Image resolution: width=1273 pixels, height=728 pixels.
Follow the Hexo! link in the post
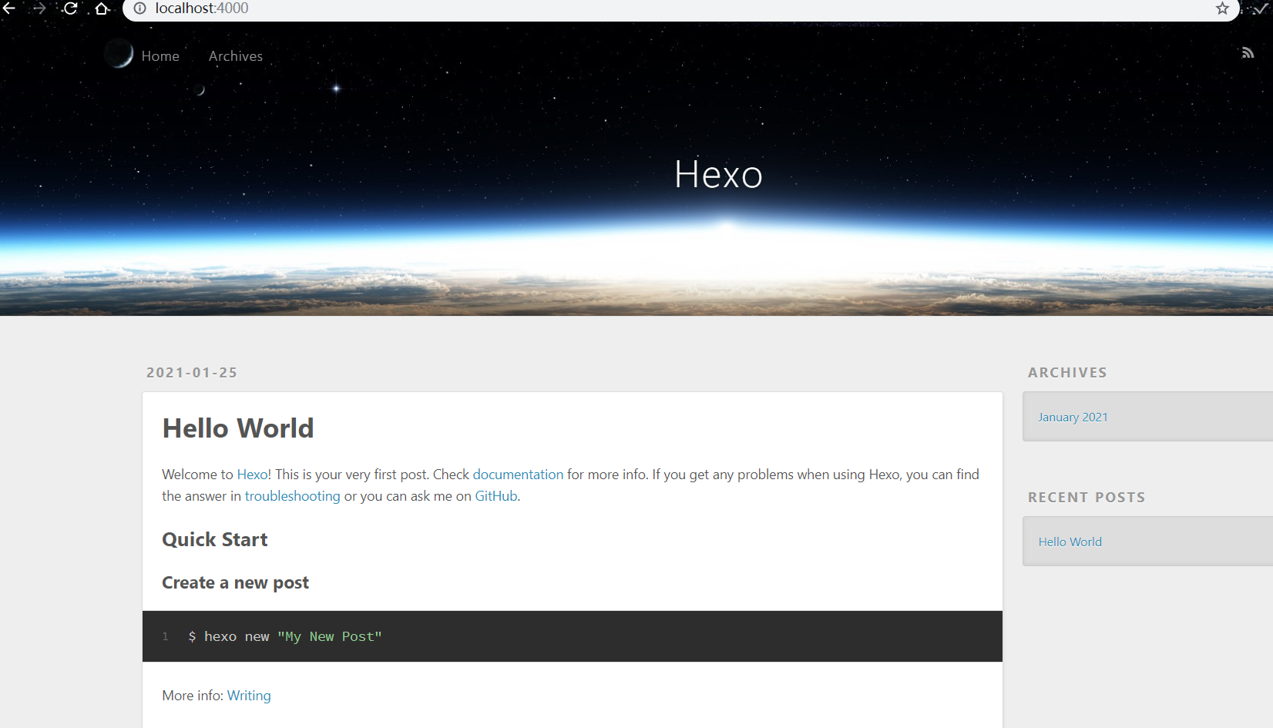254,475
